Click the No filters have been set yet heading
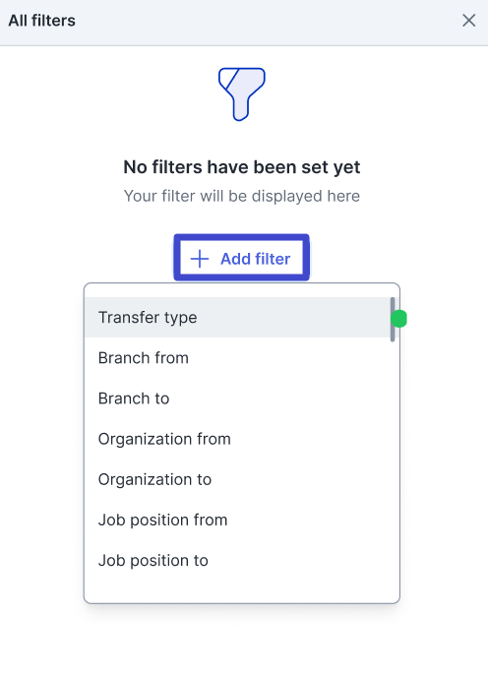 click(x=241, y=167)
